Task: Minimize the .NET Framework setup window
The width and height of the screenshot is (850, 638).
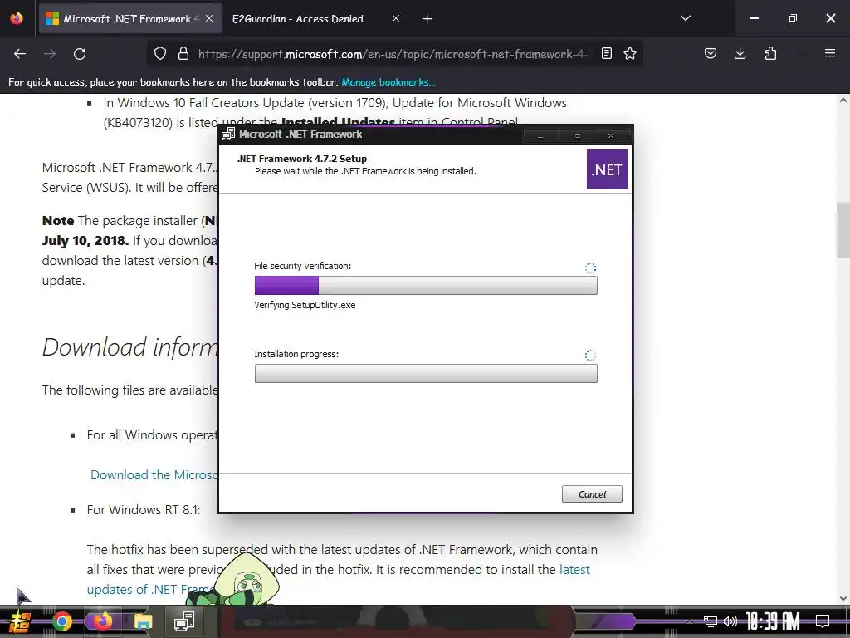Action: pos(540,135)
